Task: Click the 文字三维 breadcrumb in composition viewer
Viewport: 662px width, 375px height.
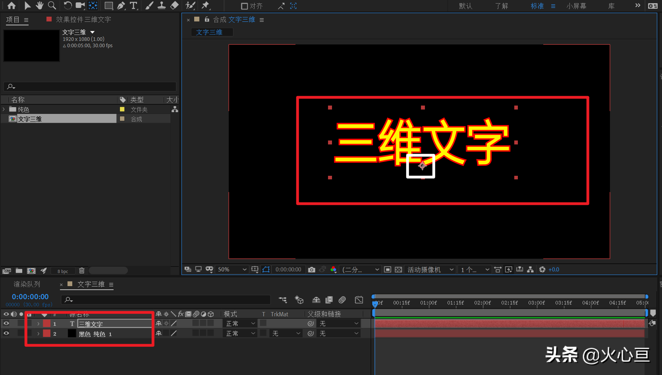Action: [209, 32]
